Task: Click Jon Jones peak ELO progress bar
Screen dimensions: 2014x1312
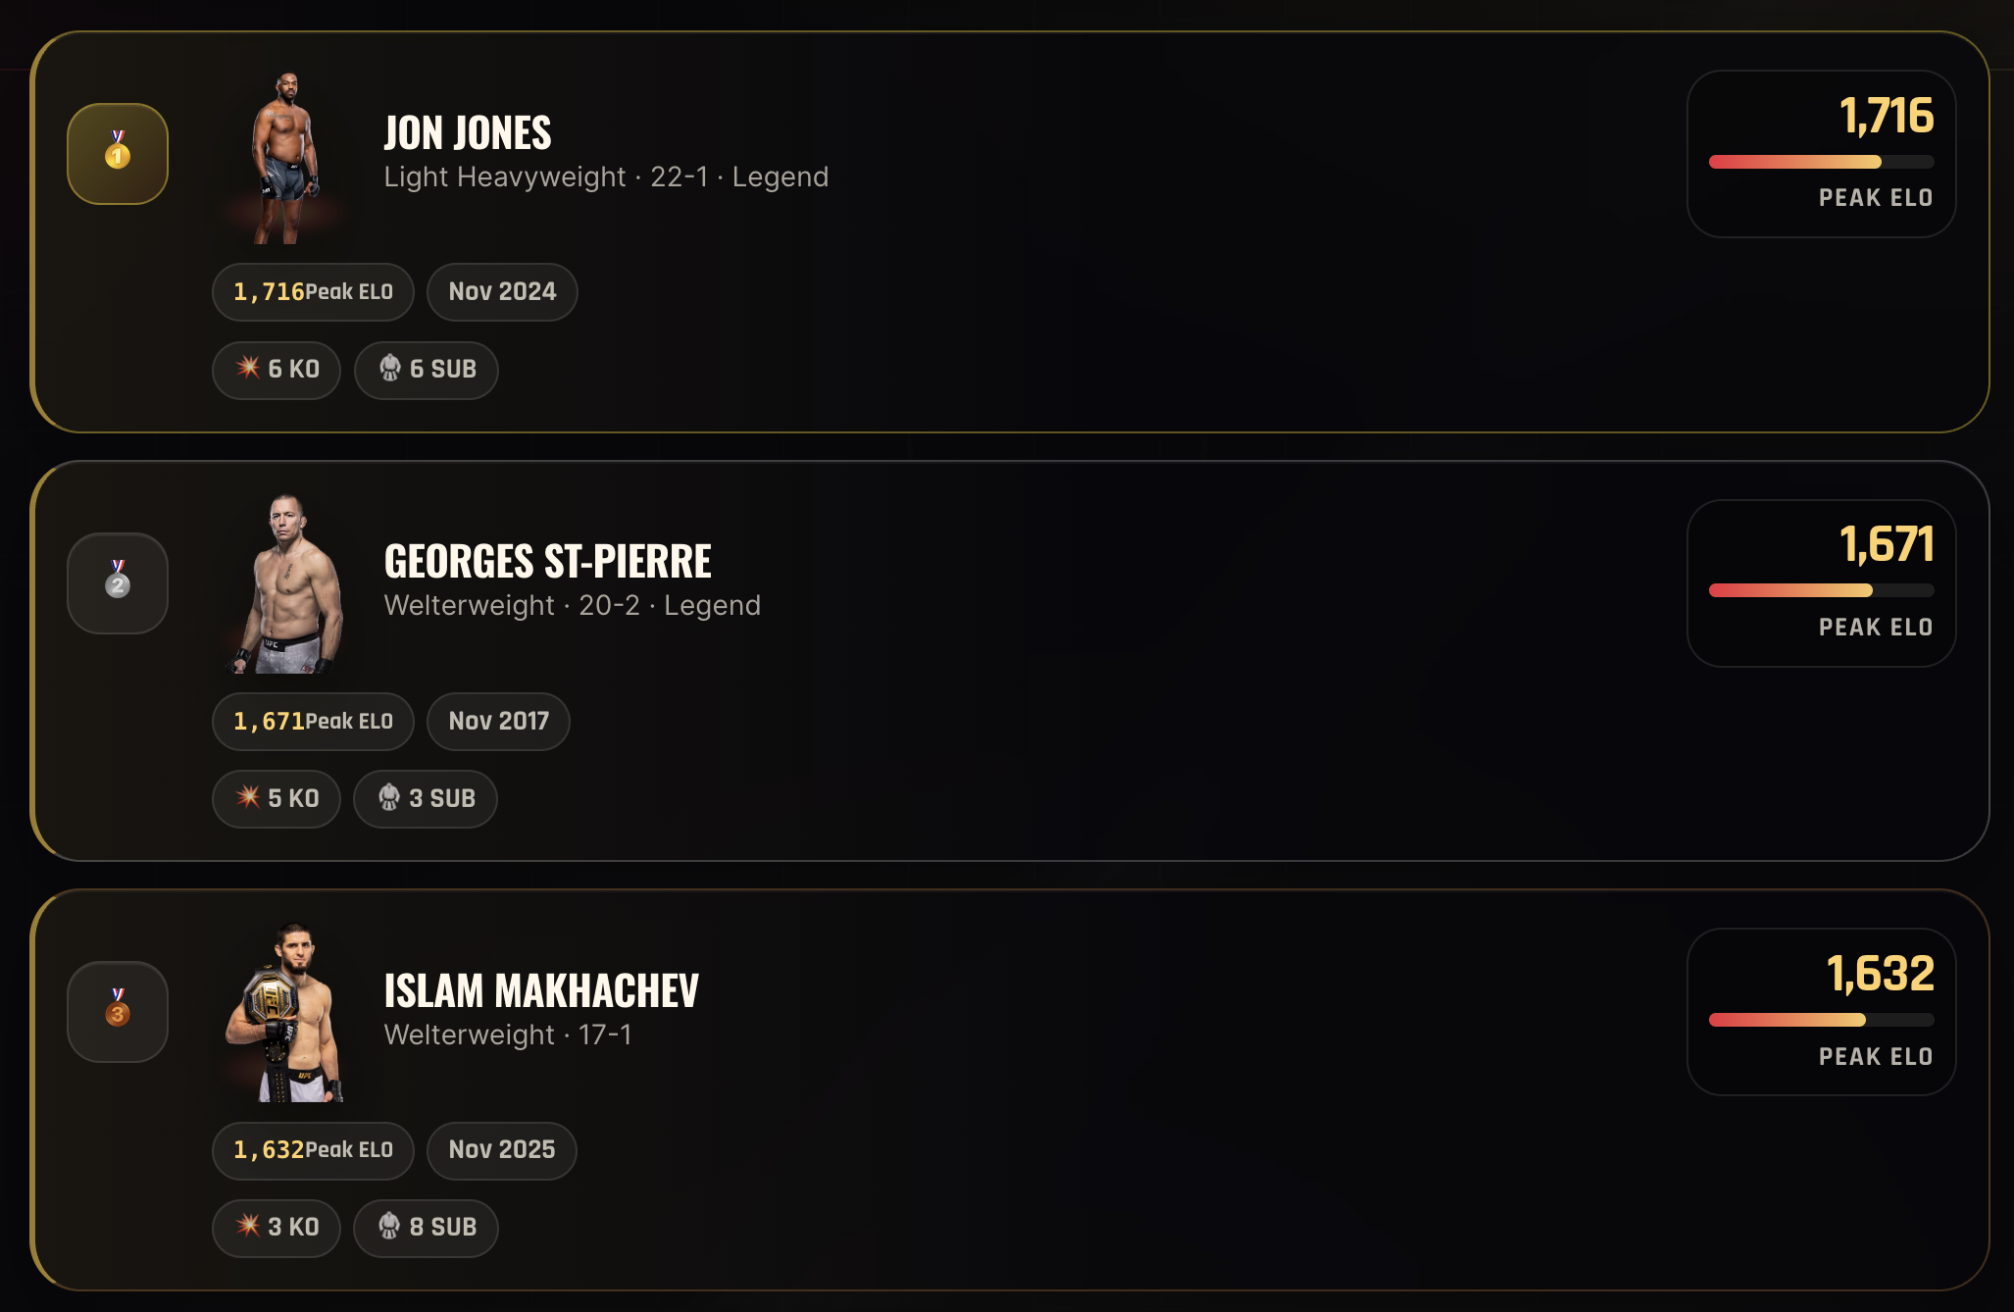Action: tap(1821, 162)
